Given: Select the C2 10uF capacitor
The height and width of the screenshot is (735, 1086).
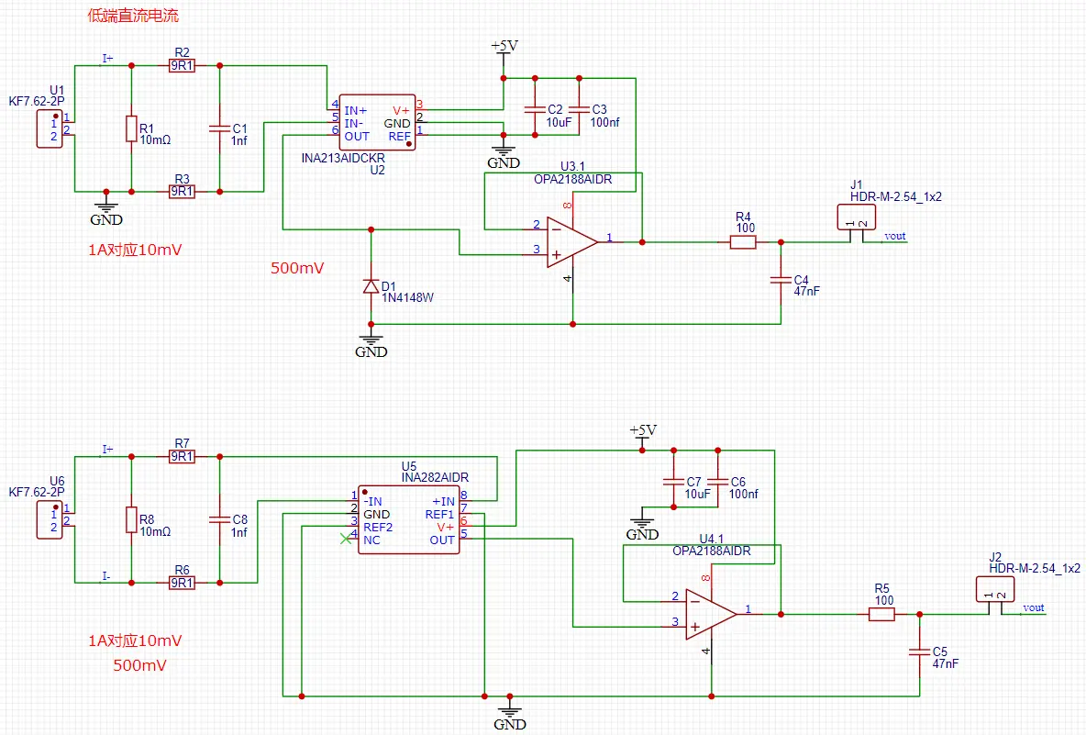Looking at the screenshot, I should (534, 108).
